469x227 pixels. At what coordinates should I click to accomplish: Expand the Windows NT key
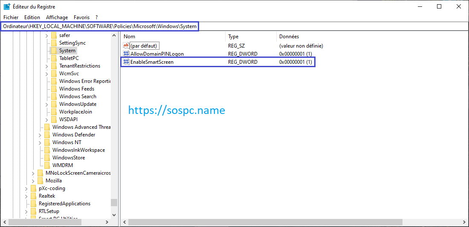[x=40, y=142]
